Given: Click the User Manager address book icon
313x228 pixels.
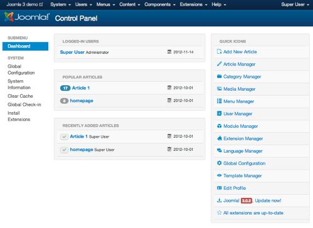Looking at the screenshot, I should point(219,113).
